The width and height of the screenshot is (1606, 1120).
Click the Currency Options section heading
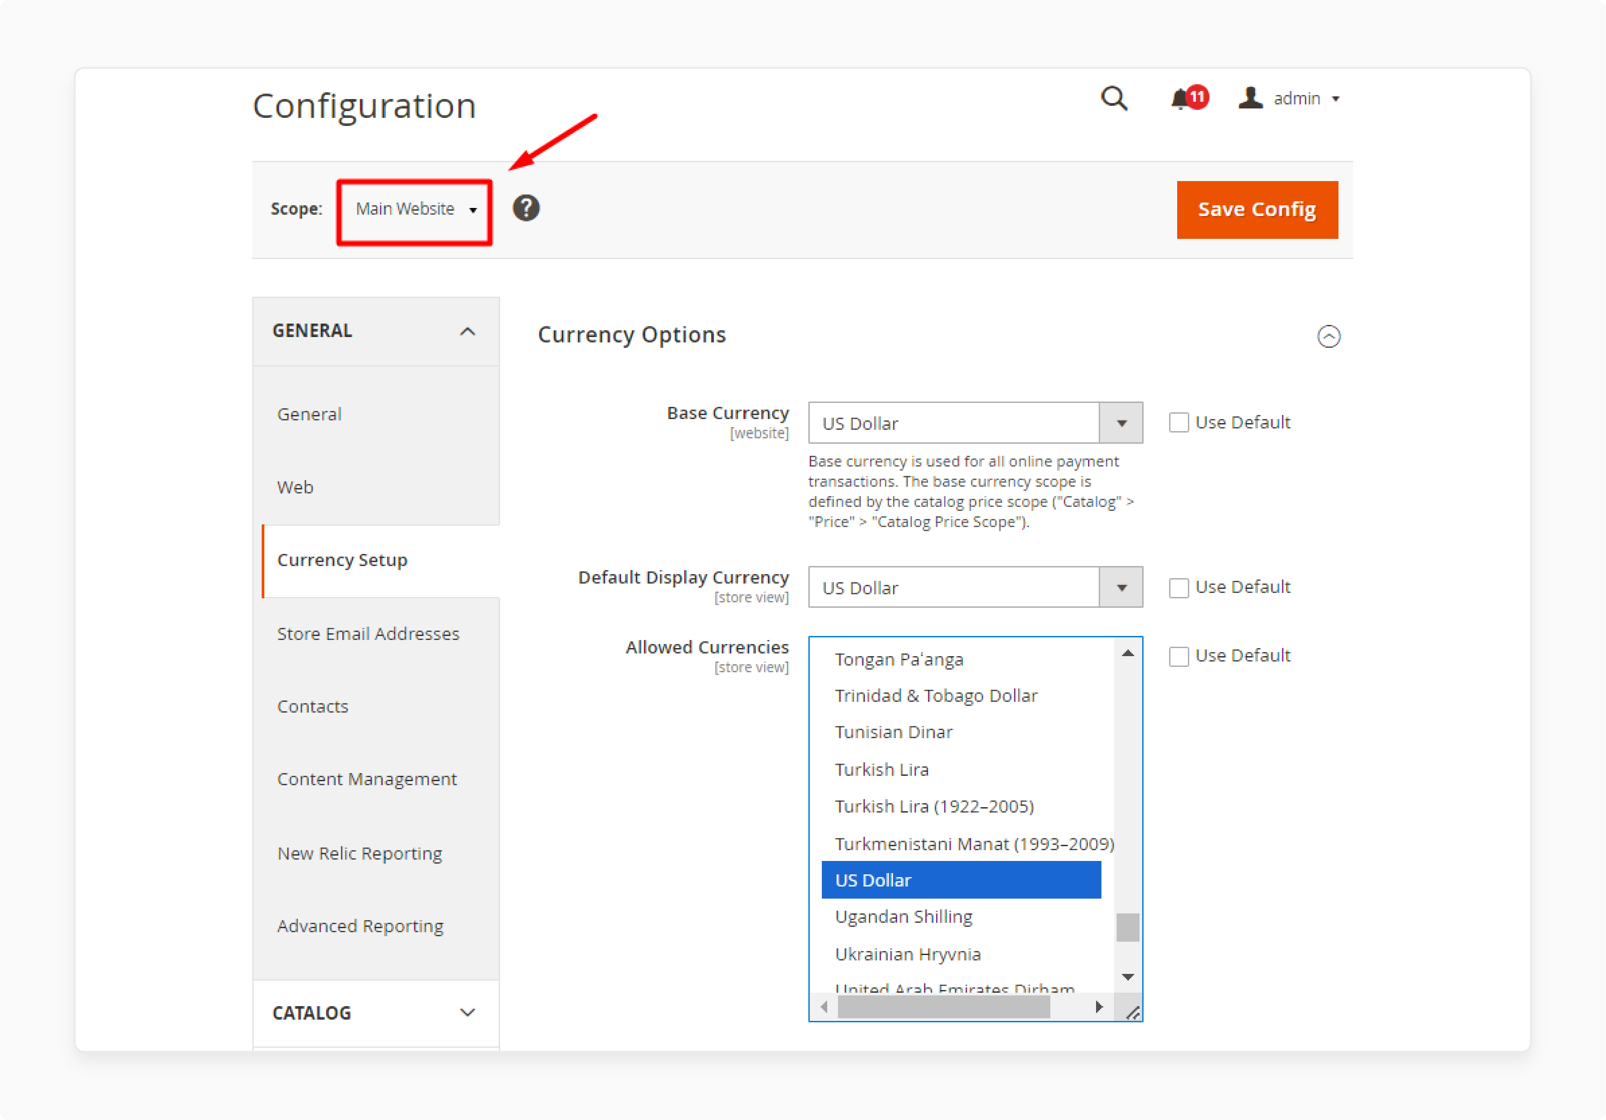[x=632, y=334]
